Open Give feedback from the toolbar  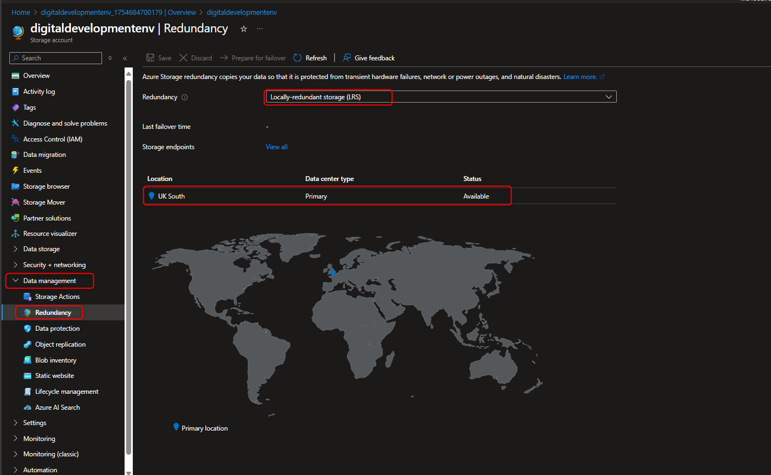click(369, 58)
